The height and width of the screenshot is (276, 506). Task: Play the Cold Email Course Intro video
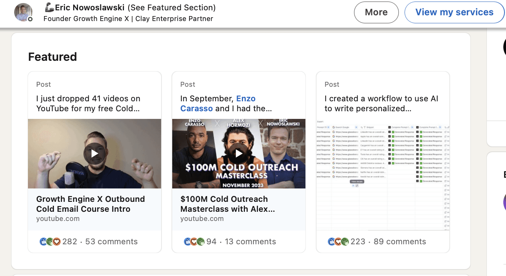click(95, 154)
